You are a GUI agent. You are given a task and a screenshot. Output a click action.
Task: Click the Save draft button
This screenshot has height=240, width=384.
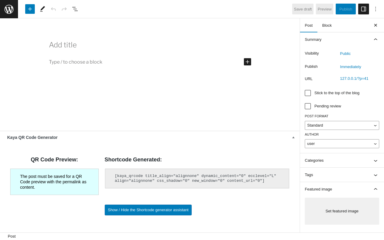point(303,9)
